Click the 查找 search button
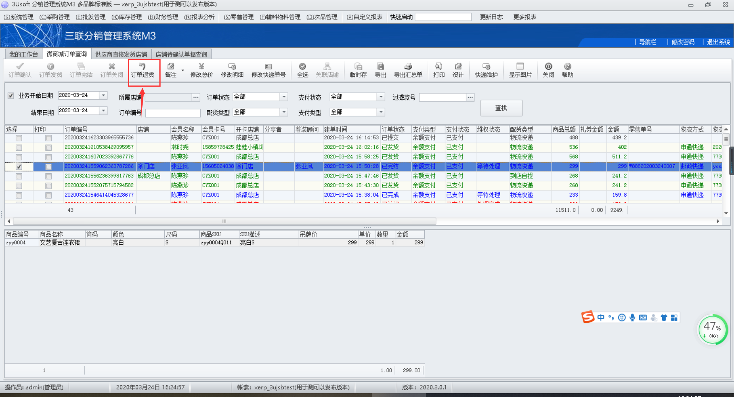The height and width of the screenshot is (397, 734). [501, 108]
